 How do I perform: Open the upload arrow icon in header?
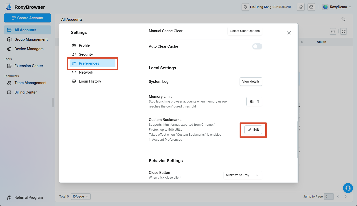(x=301, y=7)
